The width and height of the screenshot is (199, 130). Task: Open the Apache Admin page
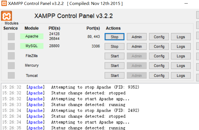[137, 37]
